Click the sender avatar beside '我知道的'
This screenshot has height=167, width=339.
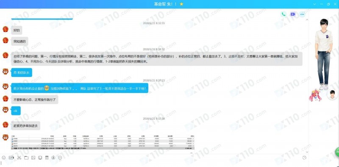pyautogui.click(x=6, y=40)
